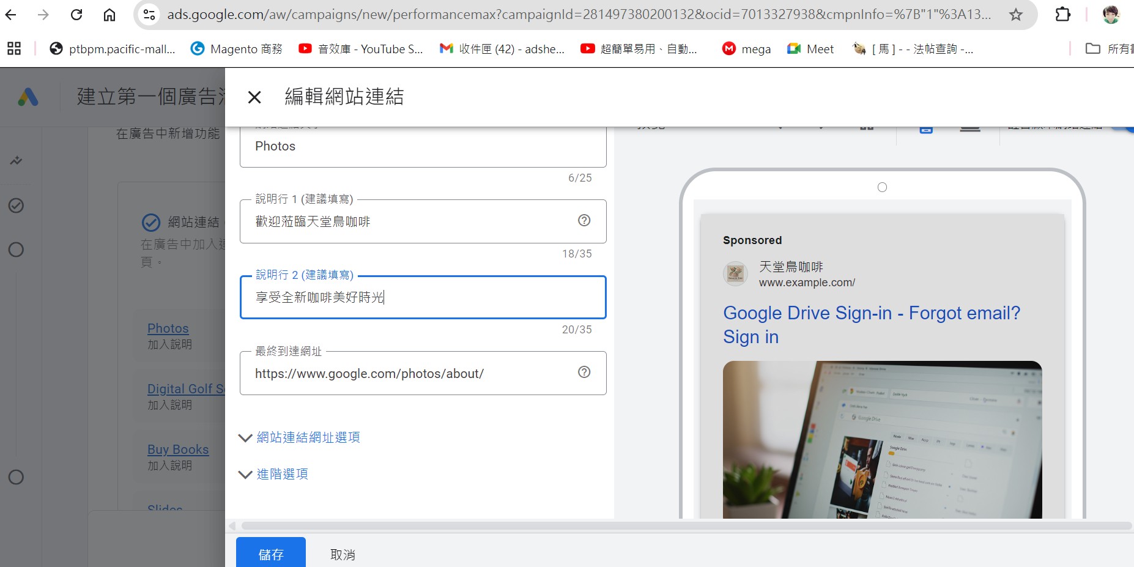Open the 所有書籤 folder

tap(1110, 49)
